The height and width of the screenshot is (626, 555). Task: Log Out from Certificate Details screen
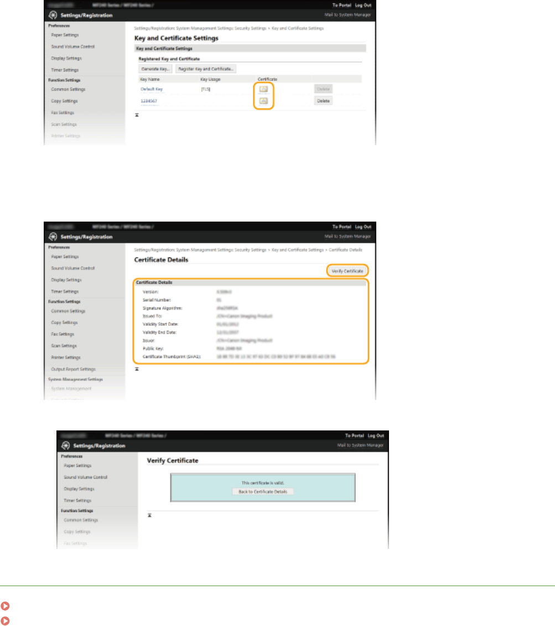tap(363, 227)
